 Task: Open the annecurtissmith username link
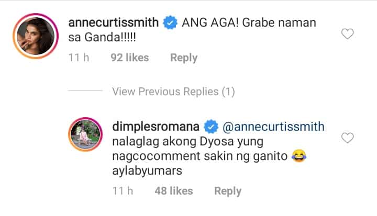pyautogui.click(x=114, y=22)
